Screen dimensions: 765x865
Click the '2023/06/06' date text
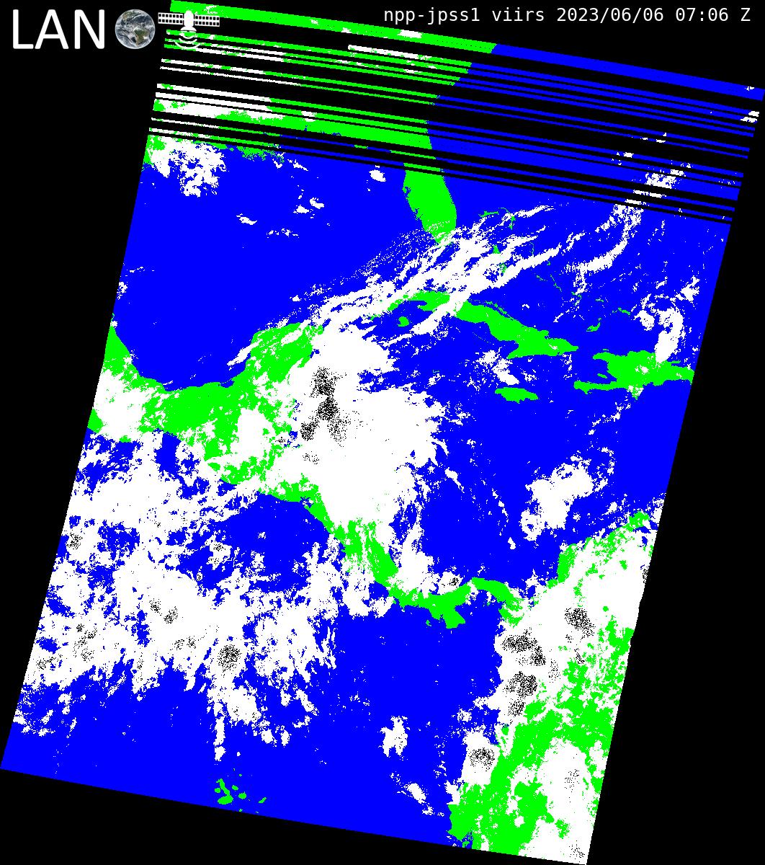pyautogui.click(x=609, y=15)
